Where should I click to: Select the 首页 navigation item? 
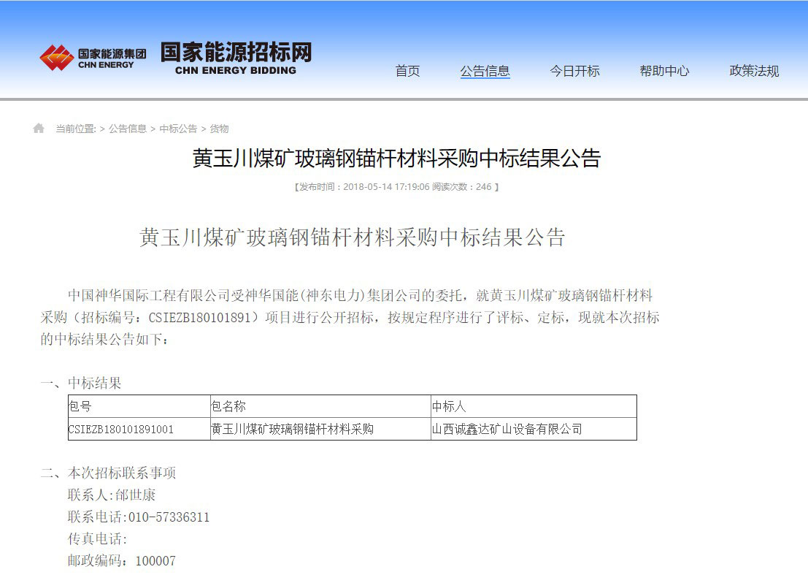pos(407,71)
